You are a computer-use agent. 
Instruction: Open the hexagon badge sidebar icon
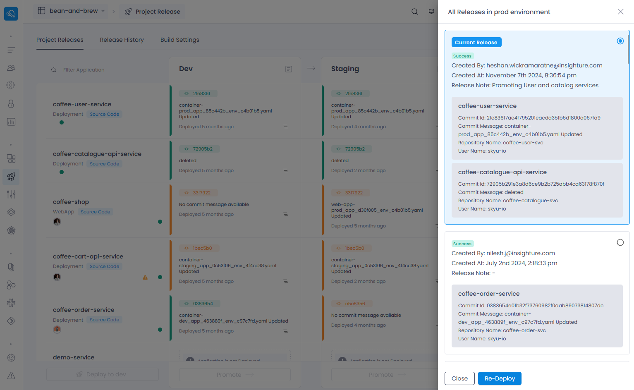click(x=11, y=230)
